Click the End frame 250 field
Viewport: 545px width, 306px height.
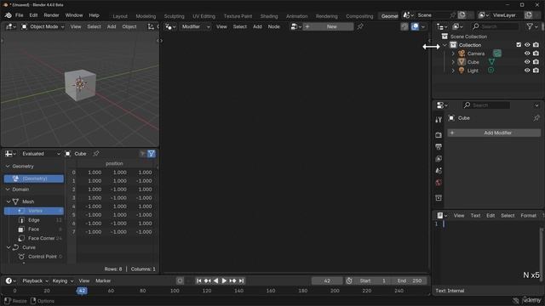(x=409, y=280)
